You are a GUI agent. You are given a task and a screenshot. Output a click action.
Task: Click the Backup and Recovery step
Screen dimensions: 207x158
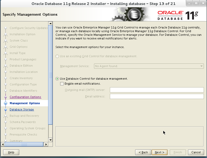pos(24,116)
